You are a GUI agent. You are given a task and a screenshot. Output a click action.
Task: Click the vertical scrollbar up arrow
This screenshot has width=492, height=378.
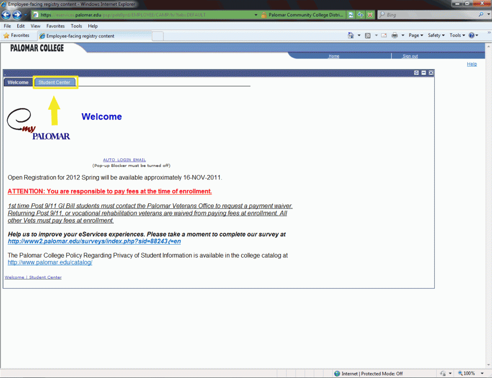point(489,47)
